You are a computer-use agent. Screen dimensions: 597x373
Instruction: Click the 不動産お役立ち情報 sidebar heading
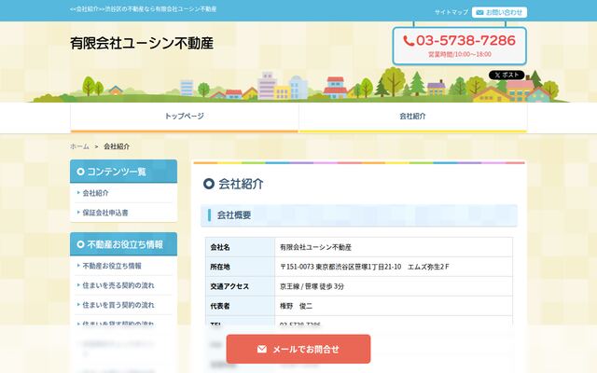point(123,244)
